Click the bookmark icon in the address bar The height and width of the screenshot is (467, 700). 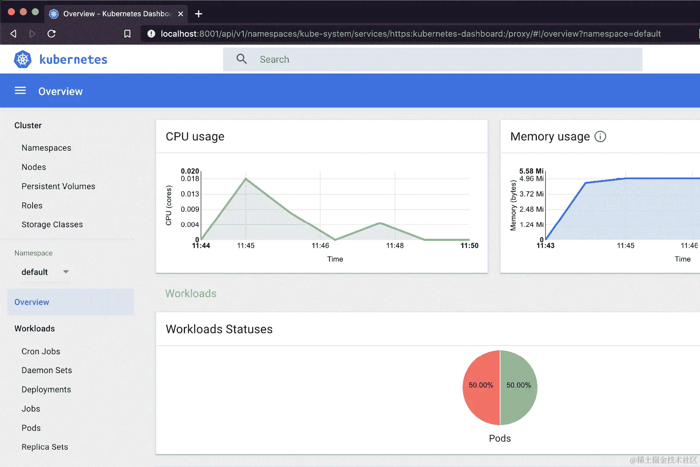(x=128, y=34)
